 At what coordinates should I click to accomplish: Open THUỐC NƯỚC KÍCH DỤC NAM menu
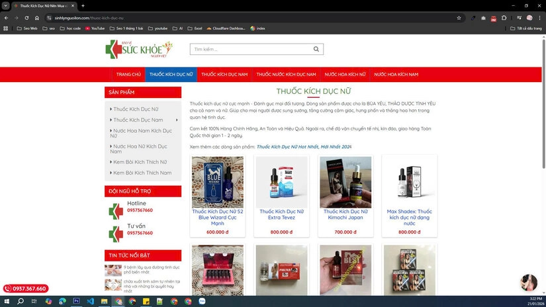(x=286, y=75)
